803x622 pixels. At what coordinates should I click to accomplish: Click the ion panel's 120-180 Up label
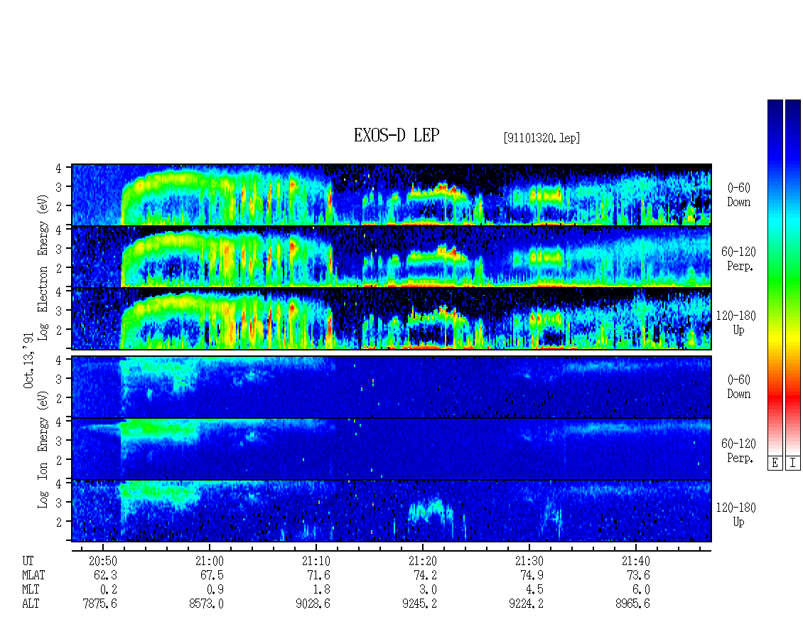[736, 515]
